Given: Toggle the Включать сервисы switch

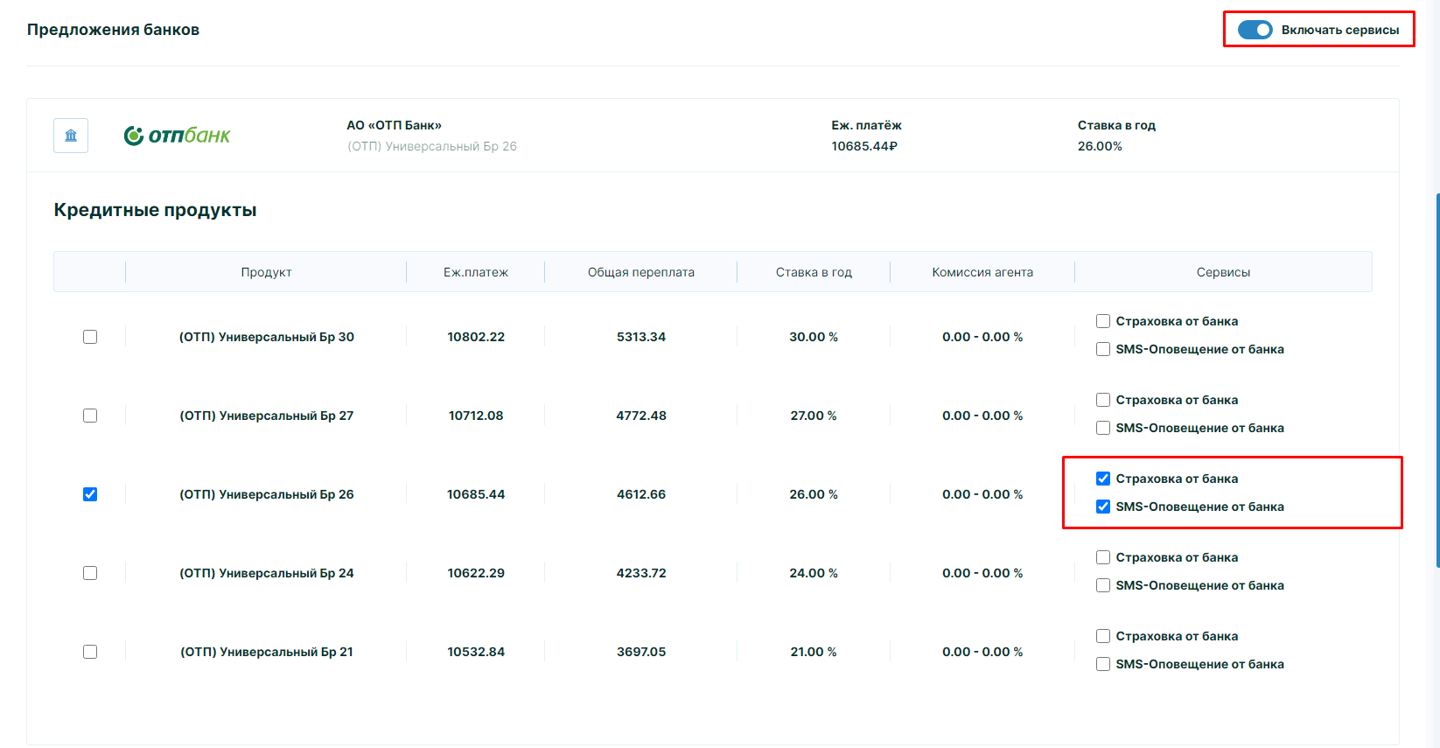Looking at the screenshot, I should click(x=1255, y=30).
